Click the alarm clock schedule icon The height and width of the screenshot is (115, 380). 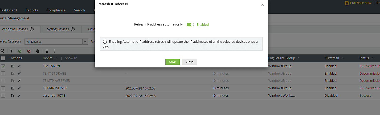point(38,51)
